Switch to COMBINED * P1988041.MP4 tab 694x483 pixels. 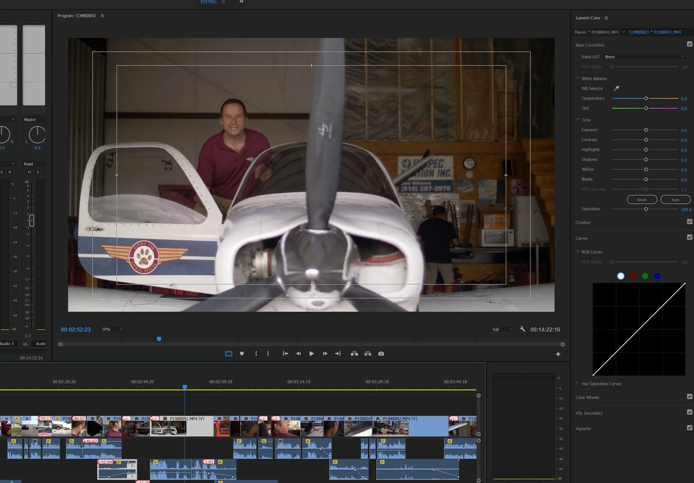point(655,32)
